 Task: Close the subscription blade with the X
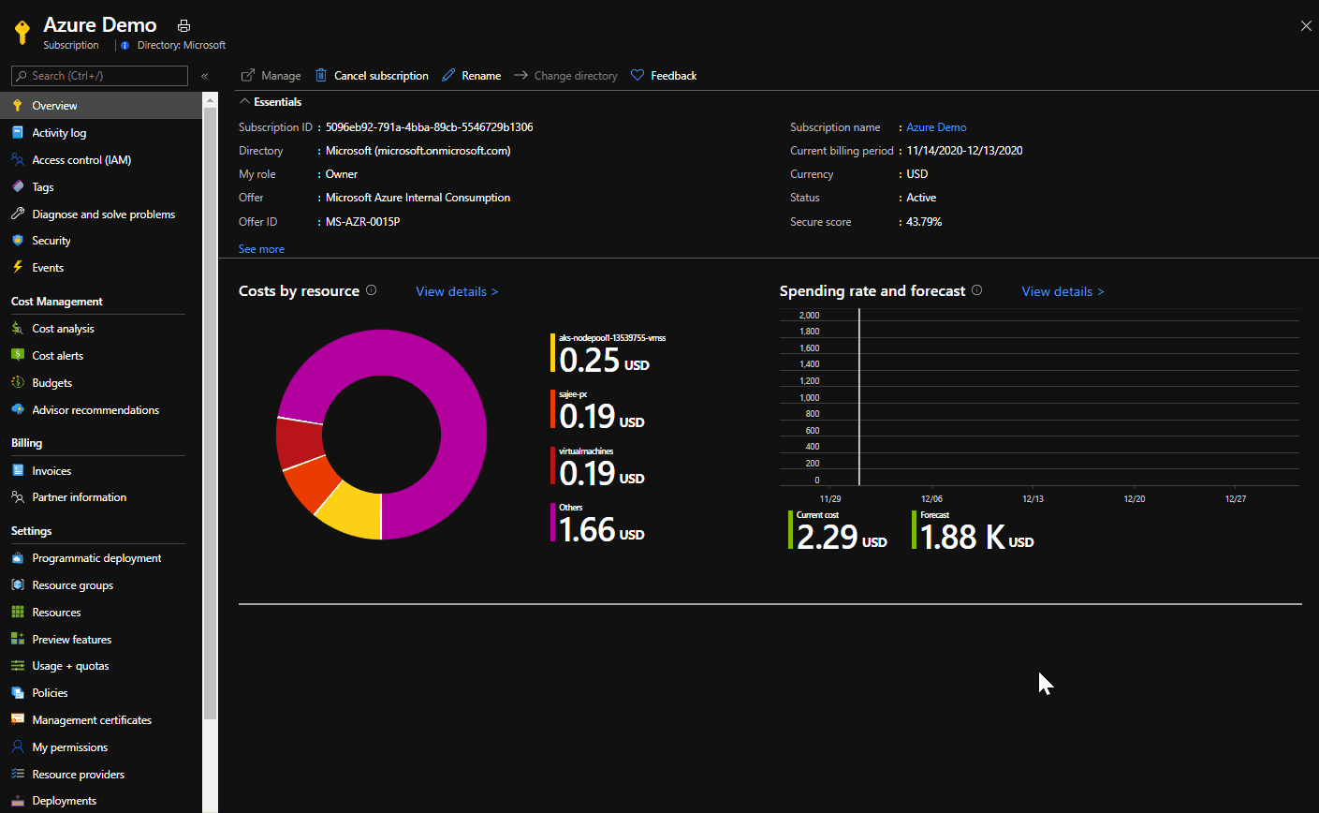point(1306,26)
